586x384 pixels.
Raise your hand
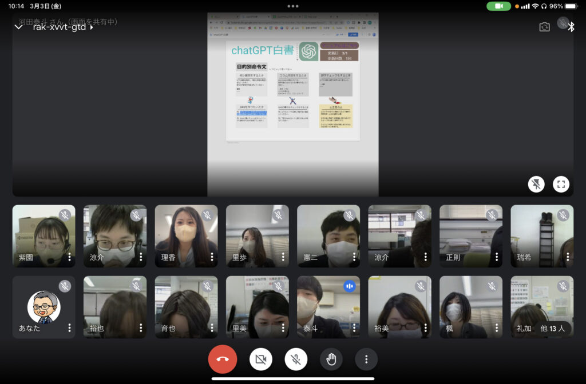(x=331, y=359)
